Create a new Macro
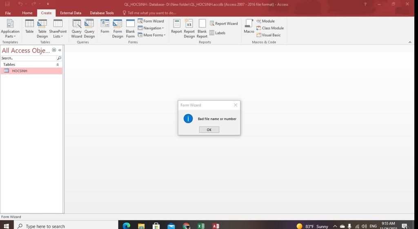418x229 pixels. [x=249, y=26]
